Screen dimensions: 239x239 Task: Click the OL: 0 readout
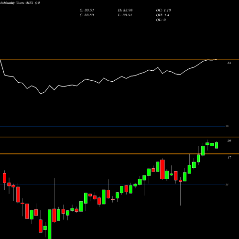pyautogui.click(x=161, y=20)
